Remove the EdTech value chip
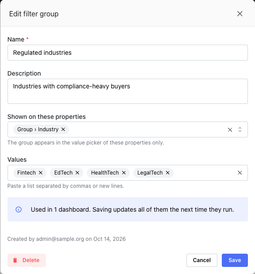Viewport: 255px width, 274px height. (77, 173)
